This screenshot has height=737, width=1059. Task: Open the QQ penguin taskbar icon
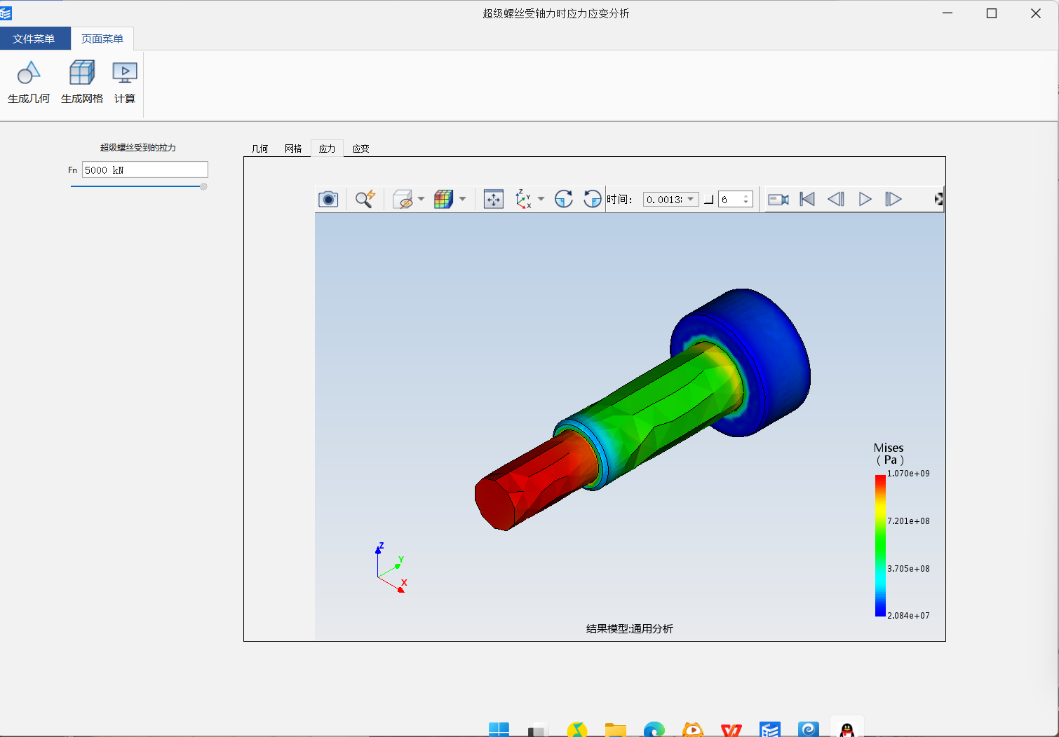[847, 729]
